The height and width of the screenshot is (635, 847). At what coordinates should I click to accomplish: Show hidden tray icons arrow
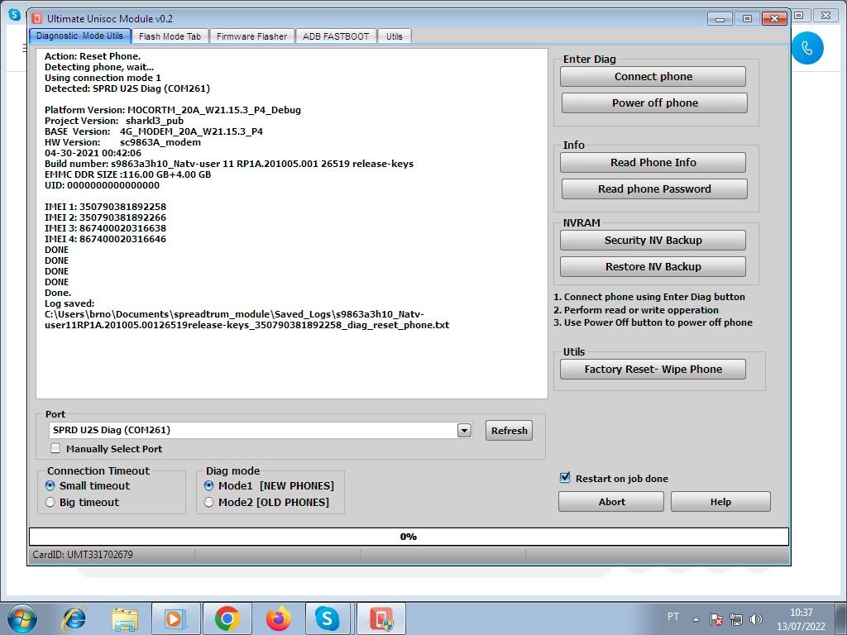coord(696,619)
